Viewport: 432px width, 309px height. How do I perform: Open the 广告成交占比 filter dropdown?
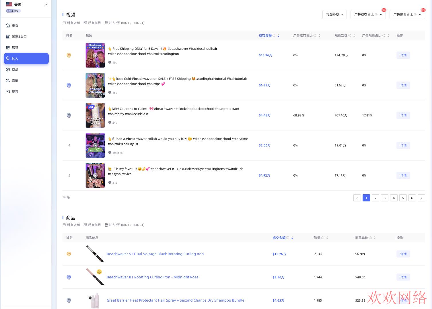[x=368, y=15]
